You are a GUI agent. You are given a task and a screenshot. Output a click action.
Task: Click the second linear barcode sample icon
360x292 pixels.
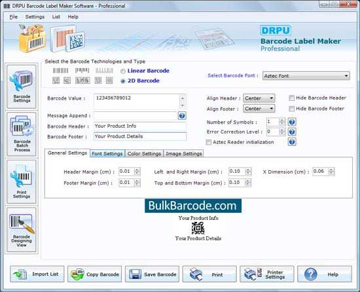coord(82,71)
